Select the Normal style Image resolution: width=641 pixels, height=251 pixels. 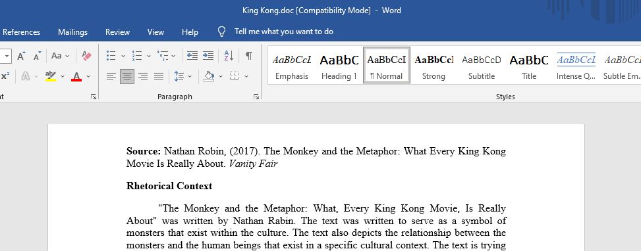click(386, 65)
